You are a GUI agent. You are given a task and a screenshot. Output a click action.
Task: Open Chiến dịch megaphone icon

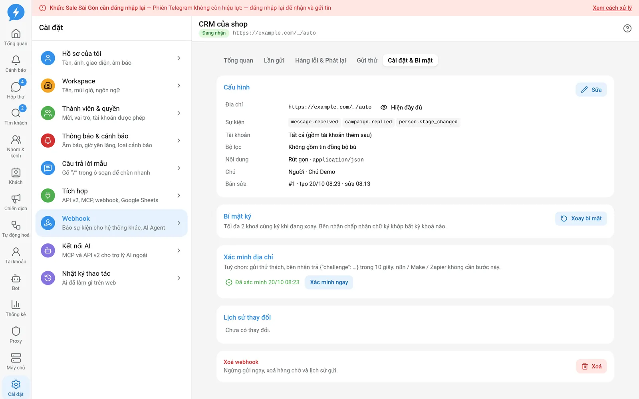tap(16, 202)
